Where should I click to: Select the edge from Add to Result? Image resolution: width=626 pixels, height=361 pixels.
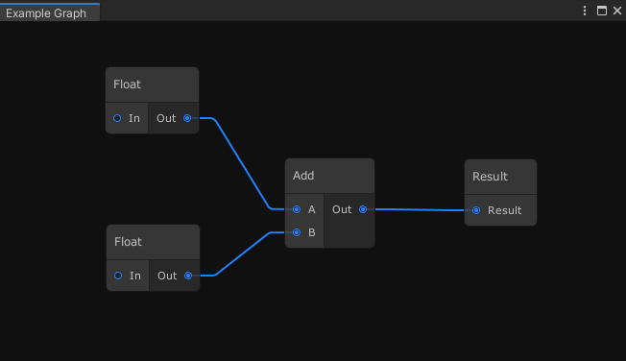(420, 209)
